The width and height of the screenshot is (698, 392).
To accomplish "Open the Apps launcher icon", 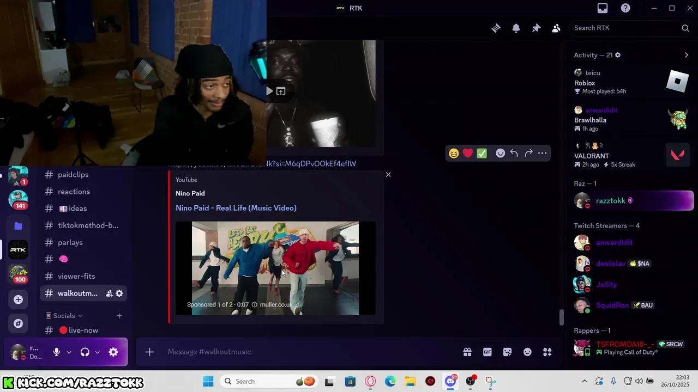I will click(547, 352).
